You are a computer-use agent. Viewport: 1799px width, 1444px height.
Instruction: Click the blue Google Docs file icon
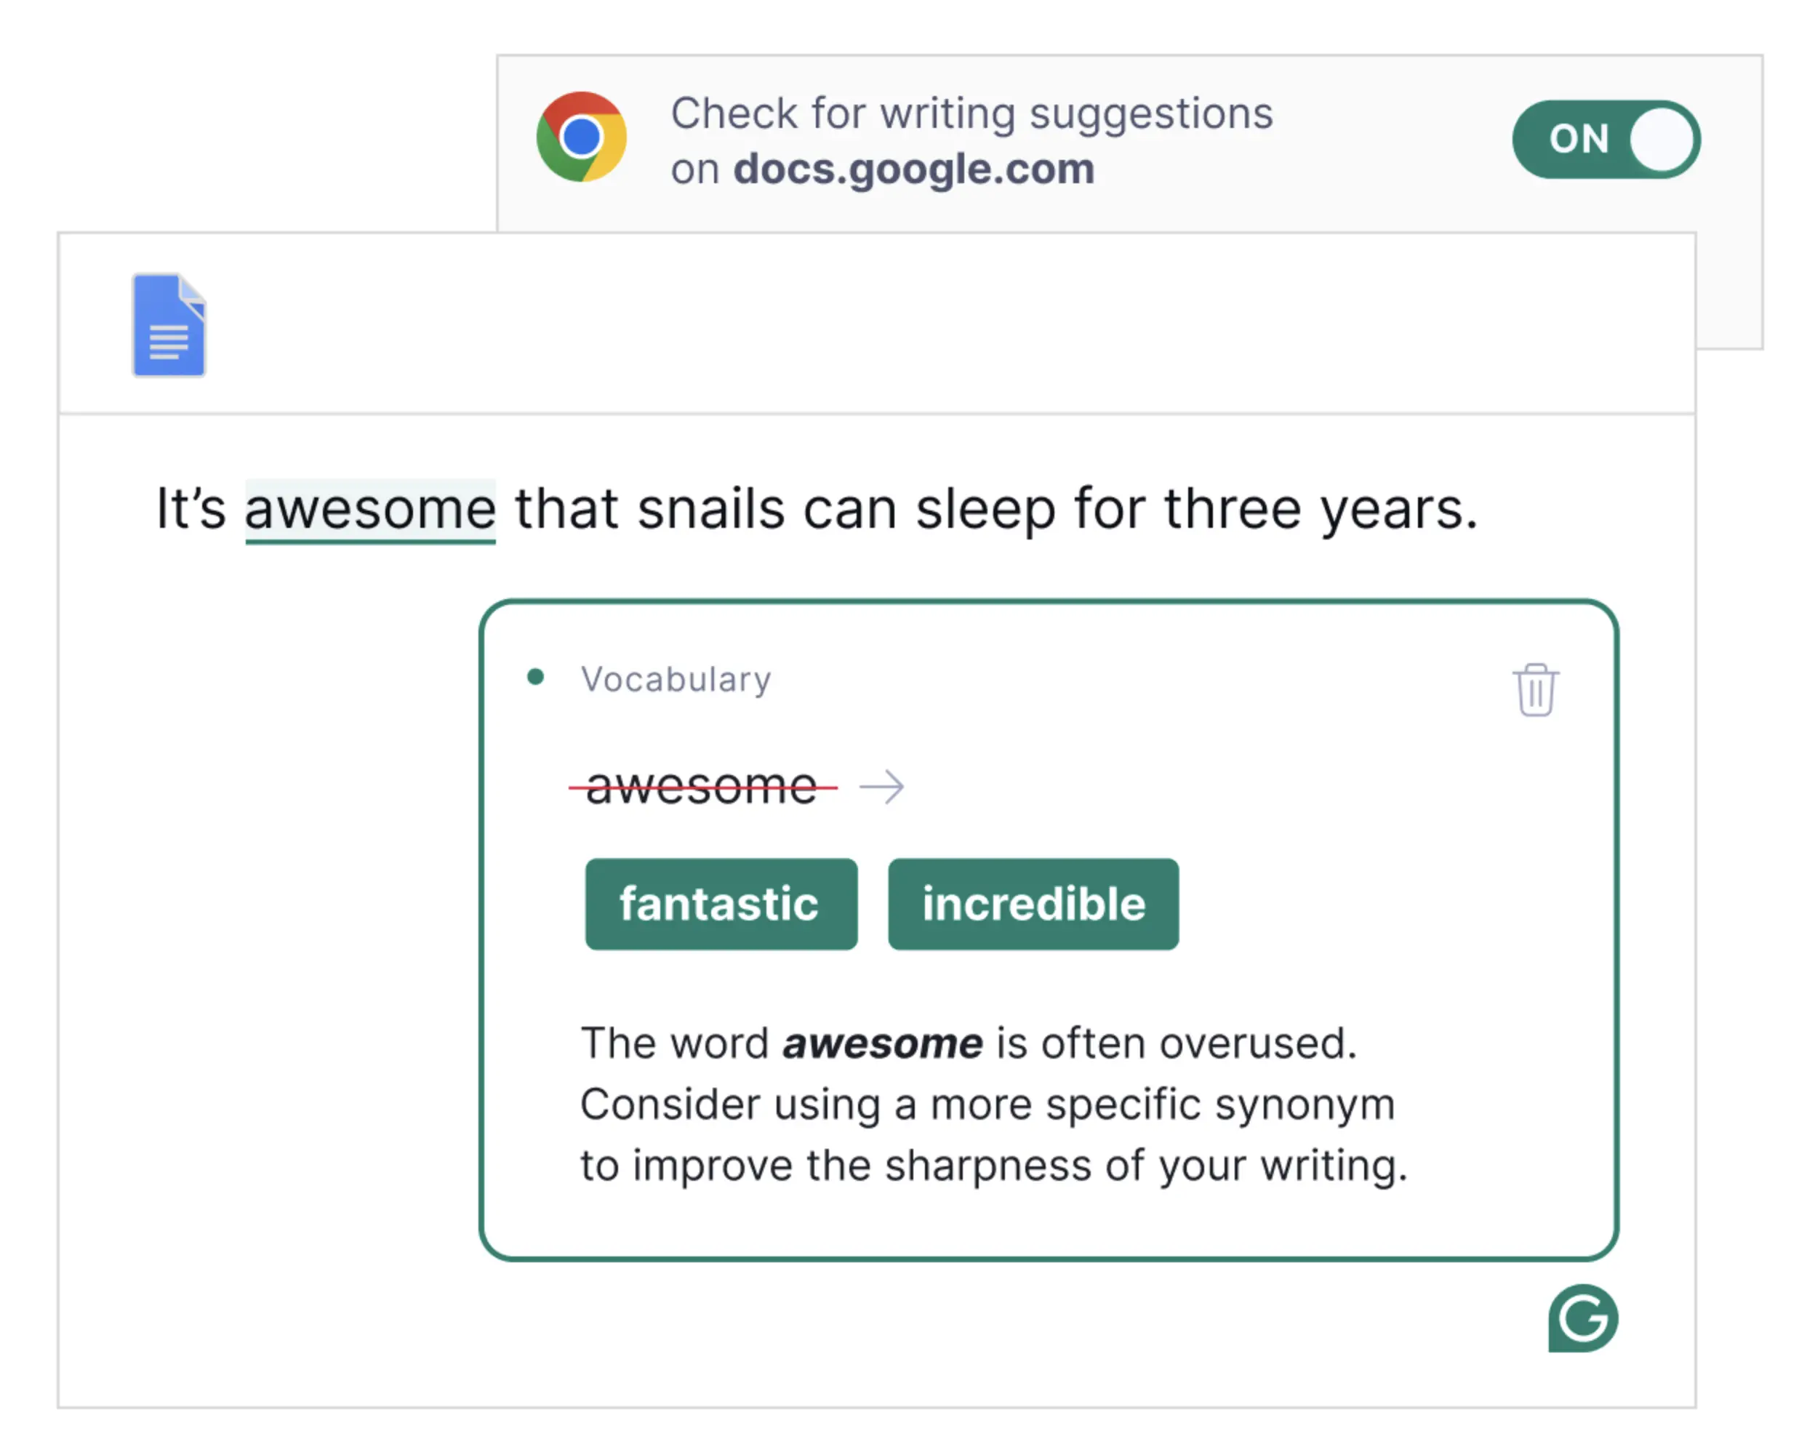(x=169, y=325)
